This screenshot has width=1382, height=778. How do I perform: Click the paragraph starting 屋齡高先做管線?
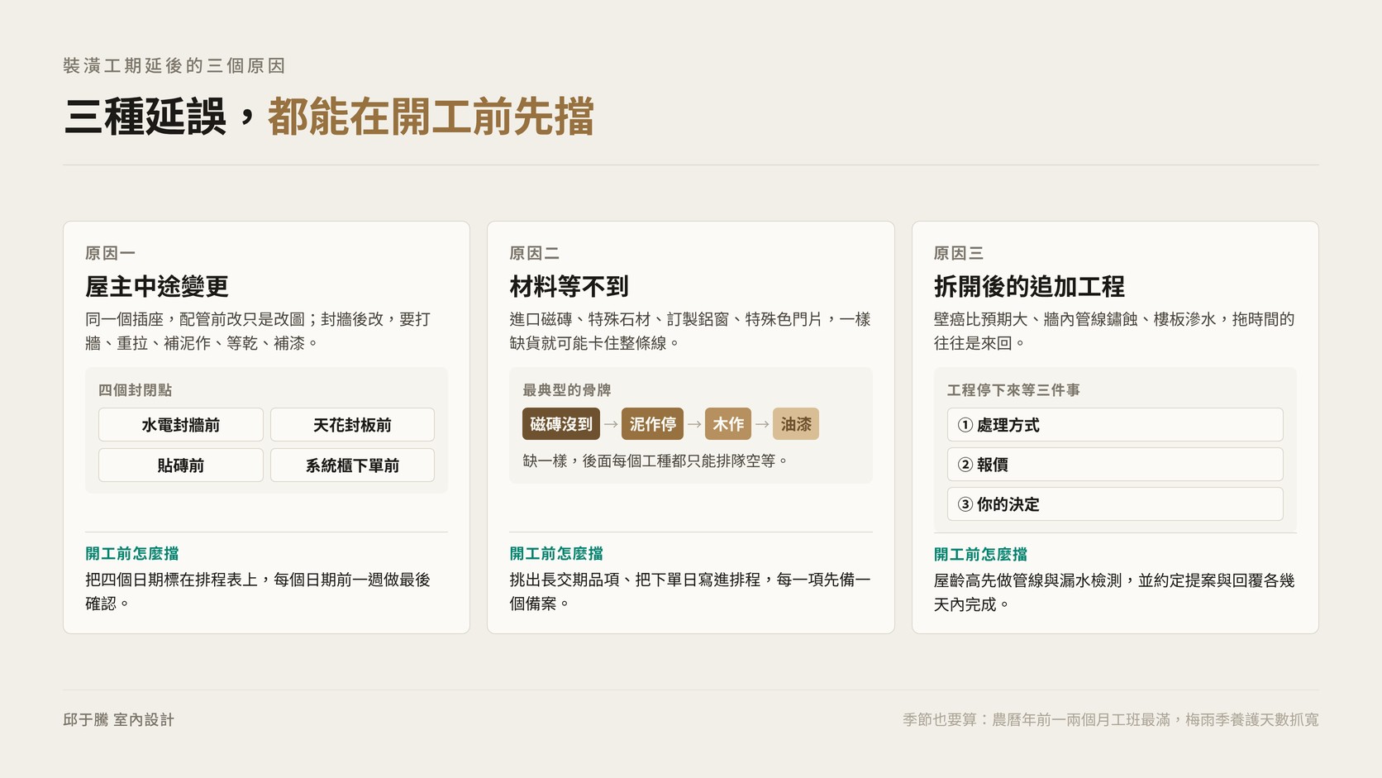pos(1114,592)
